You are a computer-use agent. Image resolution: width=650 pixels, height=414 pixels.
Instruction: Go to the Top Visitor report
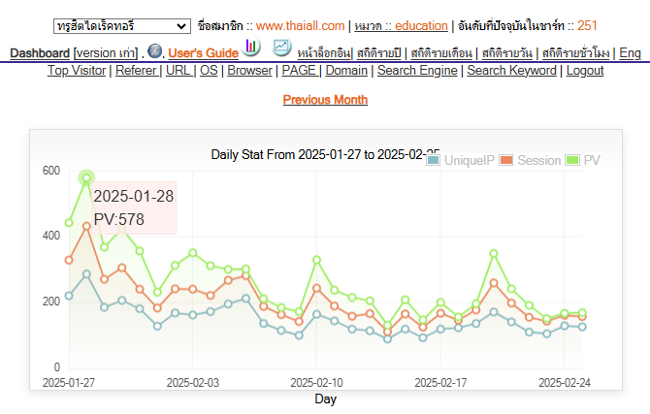tap(77, 71)
